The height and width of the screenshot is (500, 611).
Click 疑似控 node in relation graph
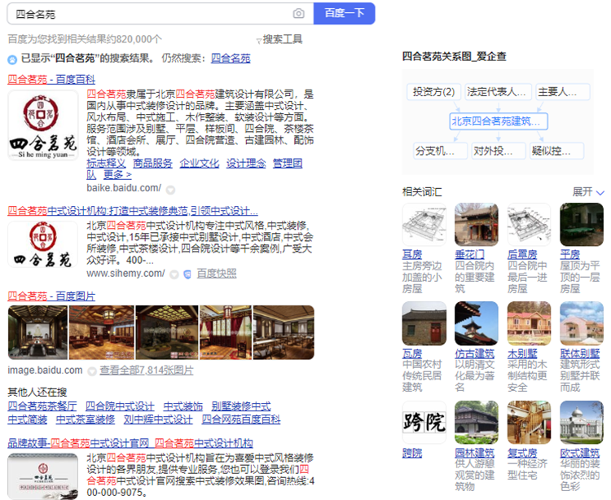pos(557,151)
